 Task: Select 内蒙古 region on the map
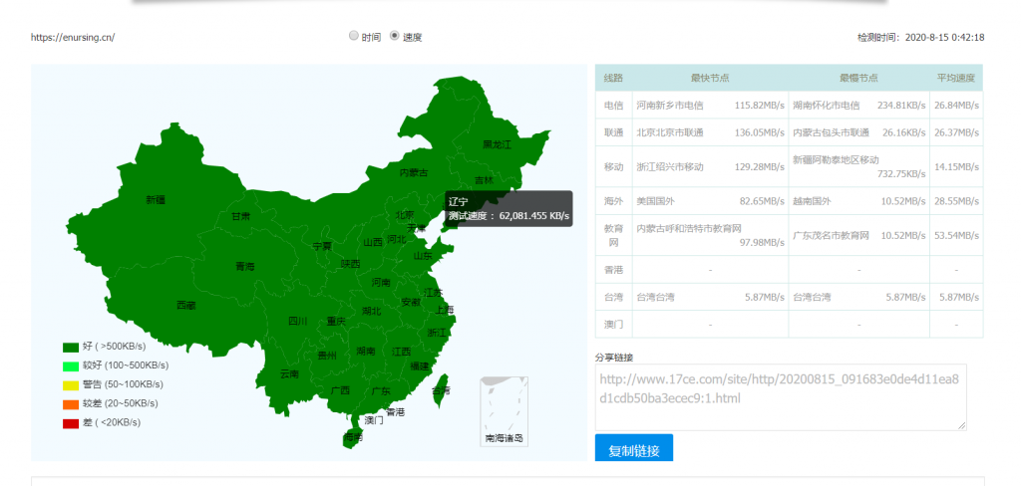click(413, 172)
